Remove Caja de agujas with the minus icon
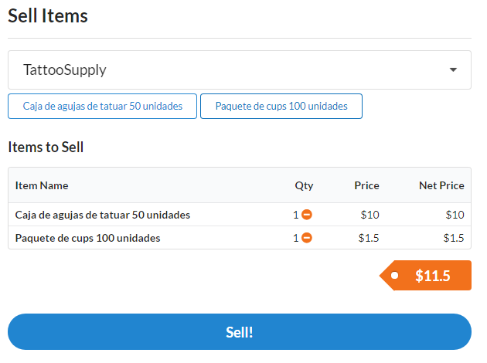 (x=307, y=215)
